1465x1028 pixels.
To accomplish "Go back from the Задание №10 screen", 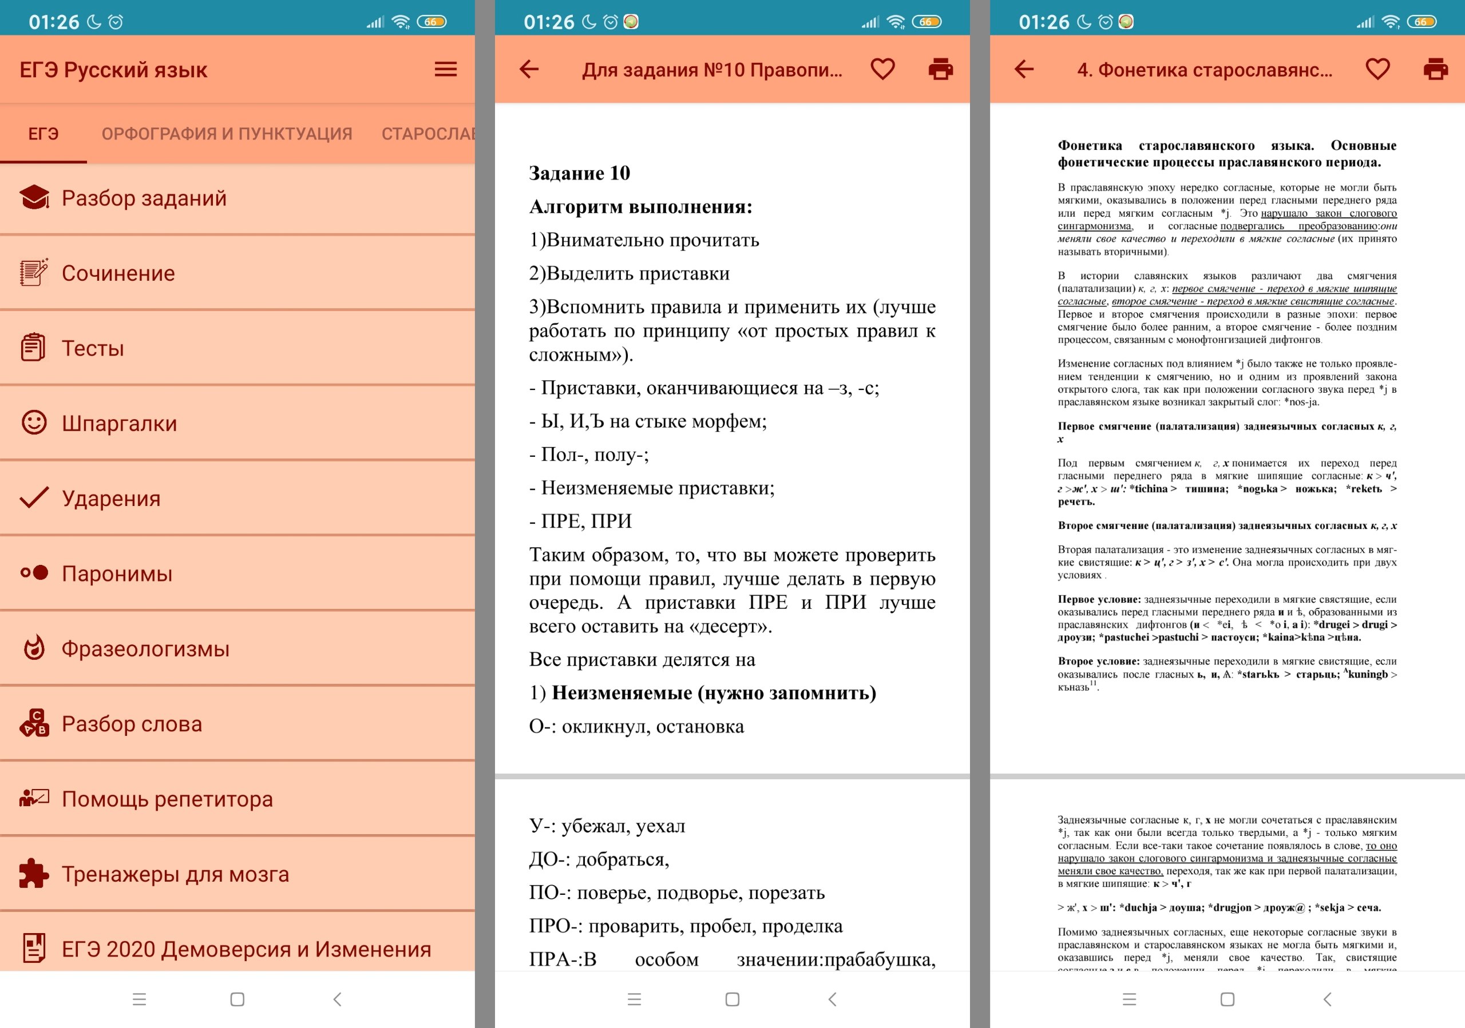I will pos(529,69).
